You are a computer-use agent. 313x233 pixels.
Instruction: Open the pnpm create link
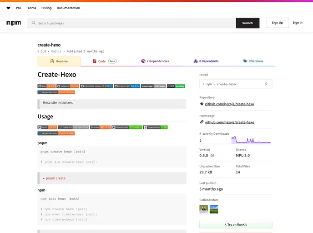tap(56, 178)
